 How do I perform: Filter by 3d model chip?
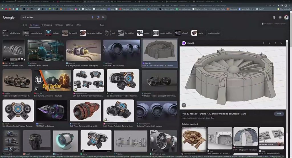point(70,33)
